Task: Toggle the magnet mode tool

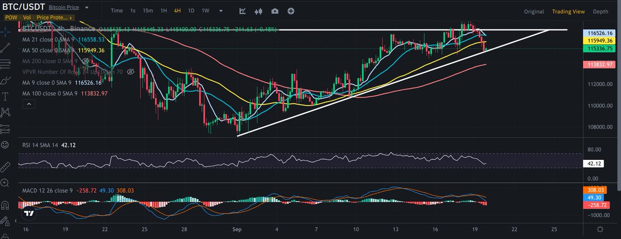Action: point(5,205)
